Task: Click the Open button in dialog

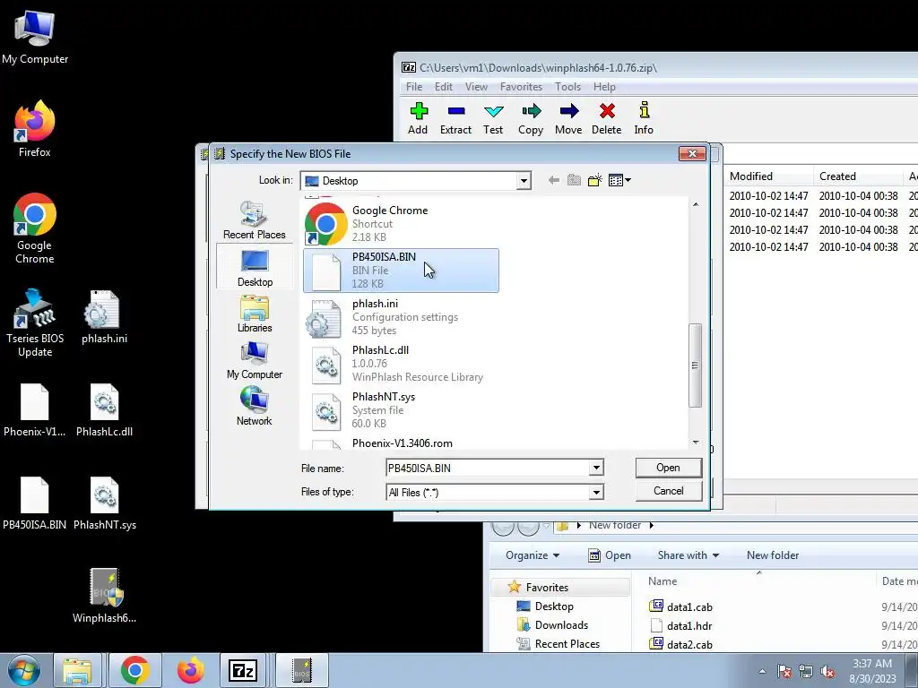Action: point(668,468)
